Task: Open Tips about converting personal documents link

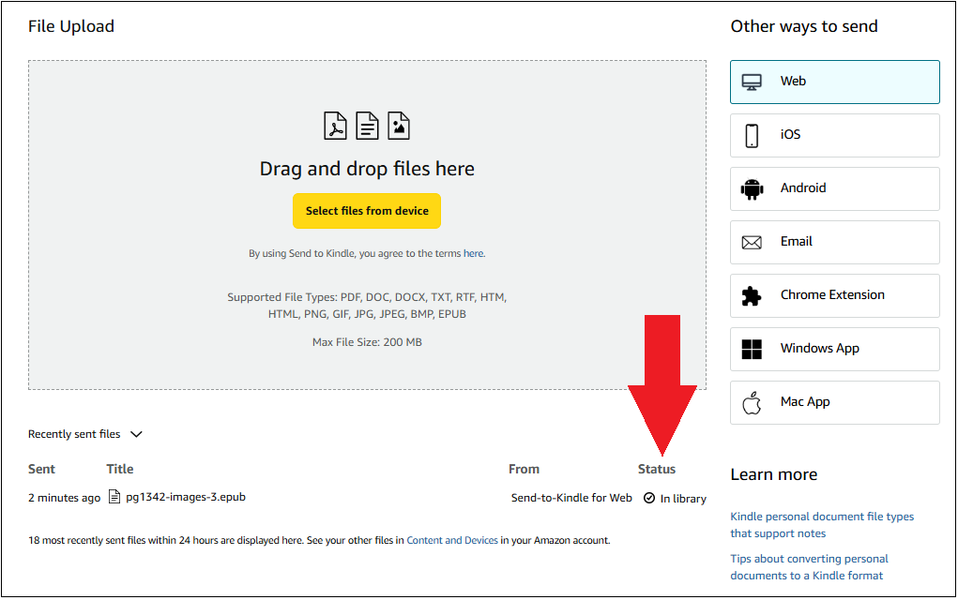Action: point(809,567)
